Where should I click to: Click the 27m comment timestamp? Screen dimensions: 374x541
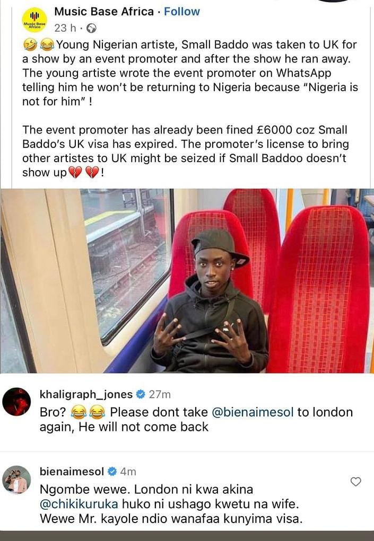(x=160, y=394)
